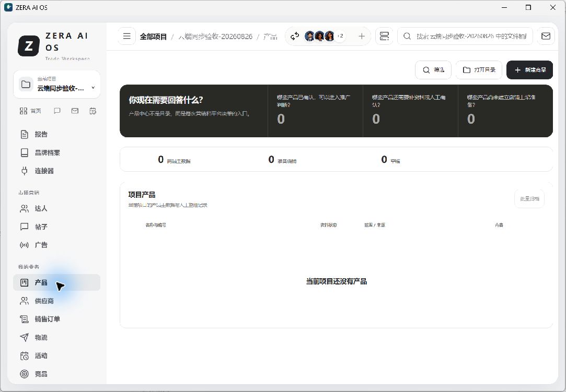The width and height of the screenshot is (566, 392).
Task: Click the card asking which products need more materials
Action: coord(410,111)
